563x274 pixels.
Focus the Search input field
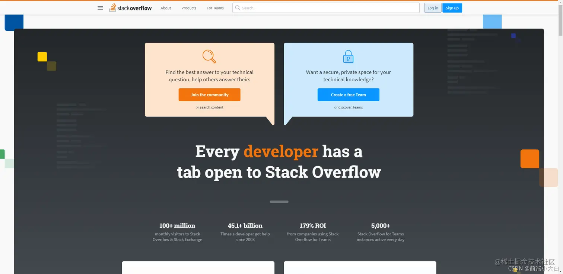point(326,8)
